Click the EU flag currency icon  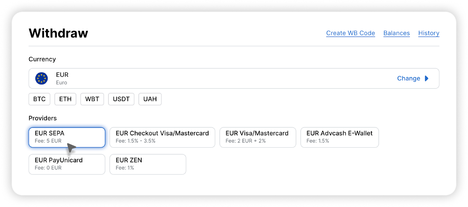click(42, 78)
